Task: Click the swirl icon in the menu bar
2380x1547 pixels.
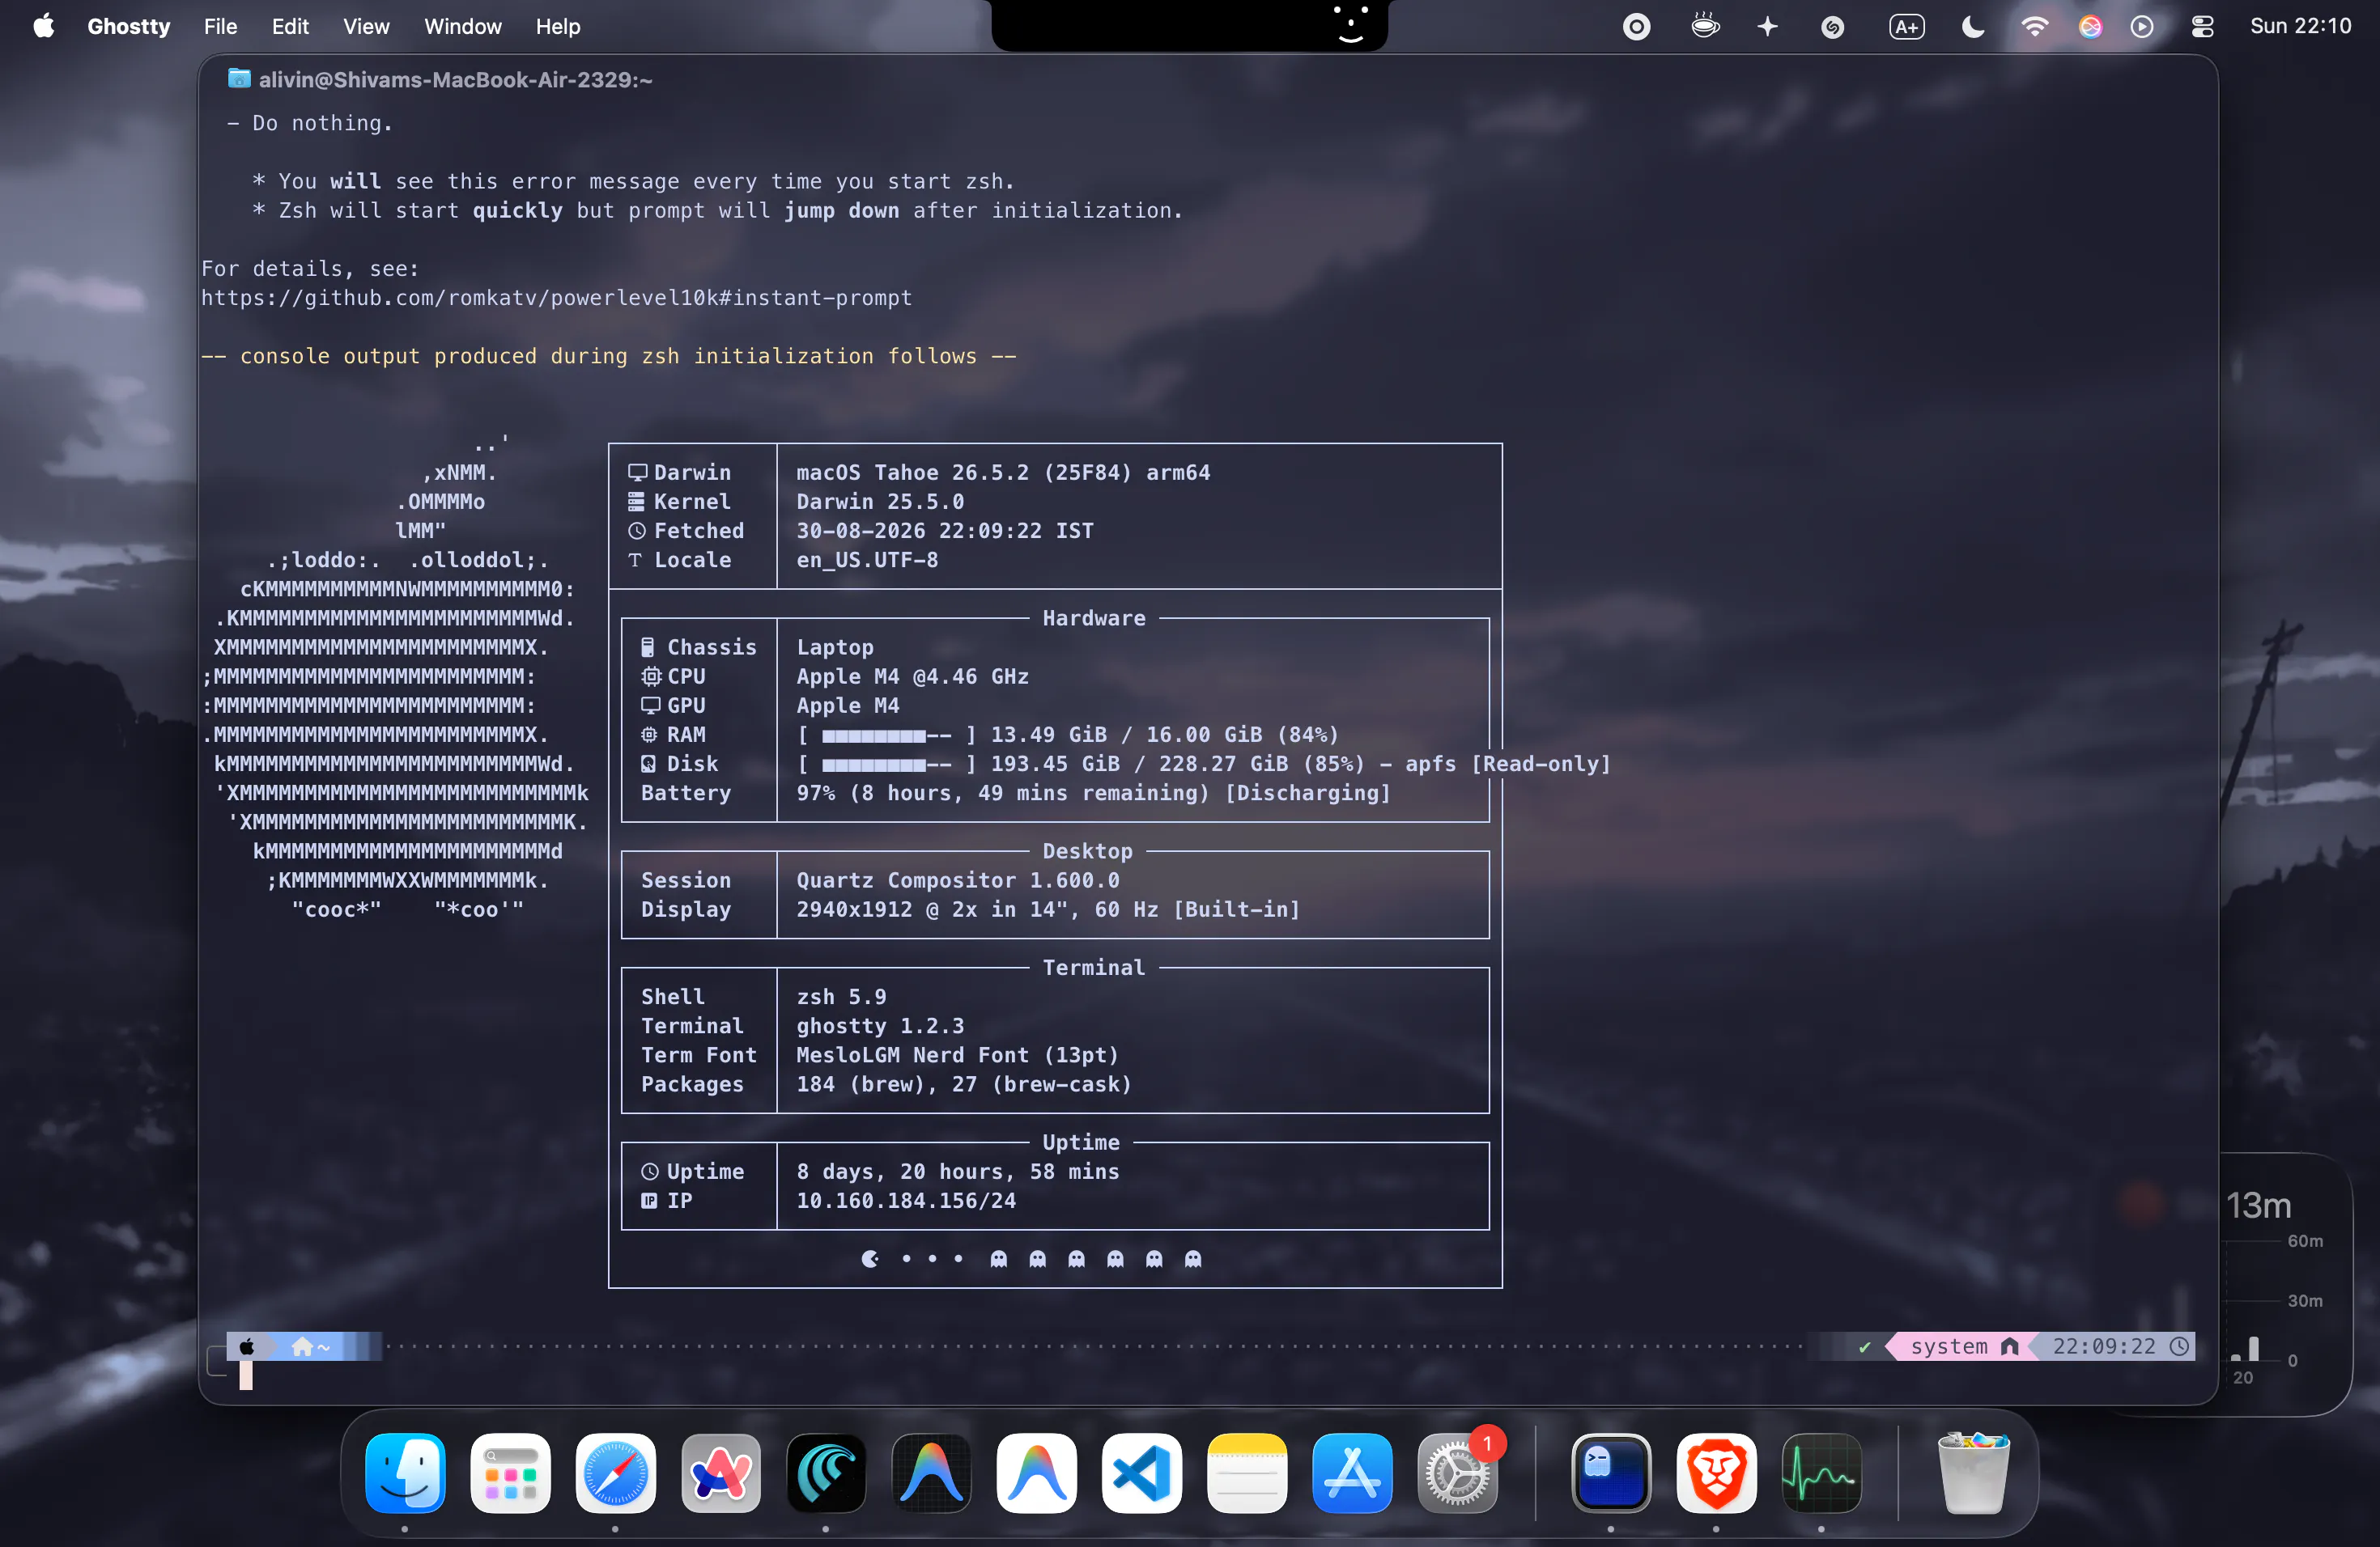Action: [1832, 26]
